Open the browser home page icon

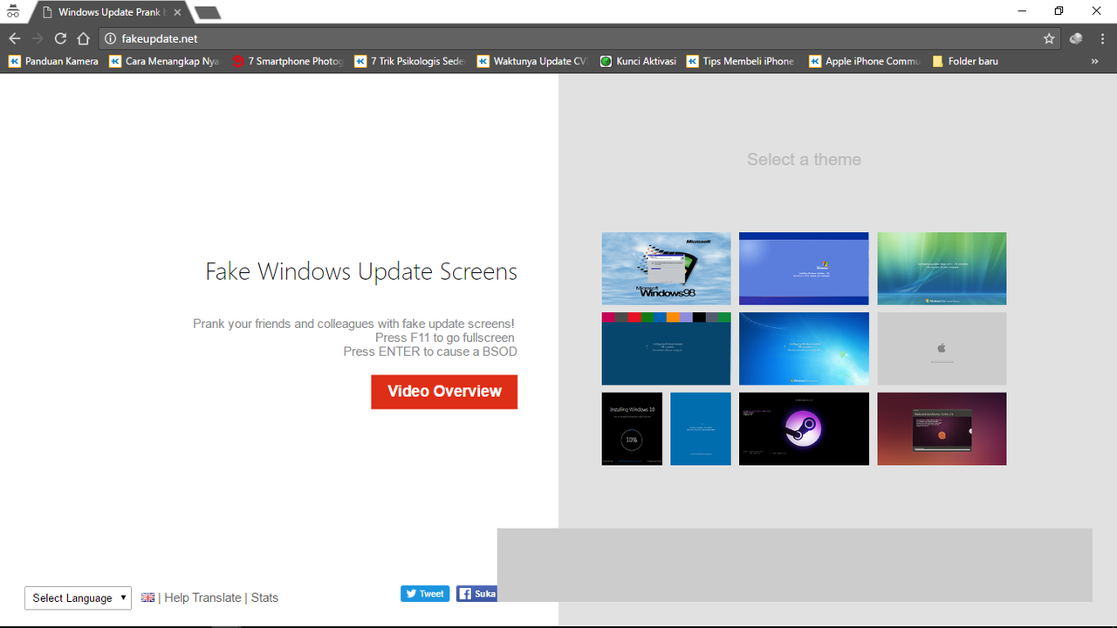(83, 38)
